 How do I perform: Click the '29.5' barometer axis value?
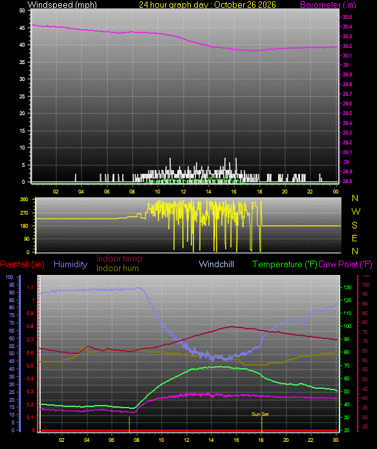(347, 113)
